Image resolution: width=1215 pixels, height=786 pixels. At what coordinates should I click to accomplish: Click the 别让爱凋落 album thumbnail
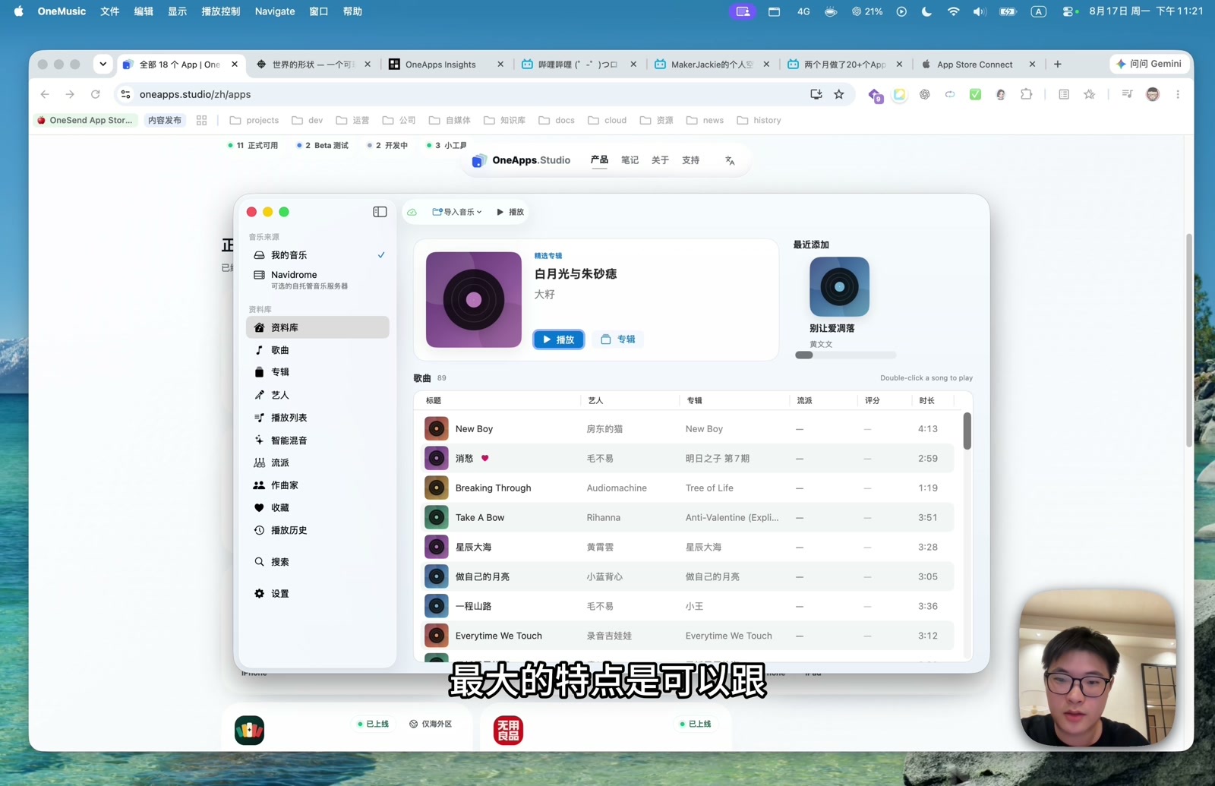(x=839, y=287)
